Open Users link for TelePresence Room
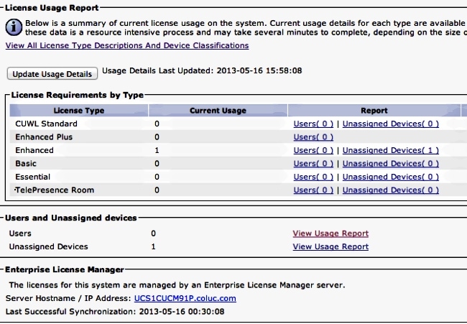Screen dimensions: 467x324 tap(313, 190)
